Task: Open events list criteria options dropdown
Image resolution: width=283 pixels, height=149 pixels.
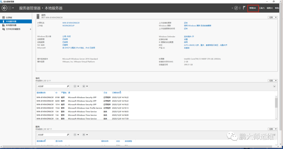Action: pyautogui.click(x=76, y=86)
